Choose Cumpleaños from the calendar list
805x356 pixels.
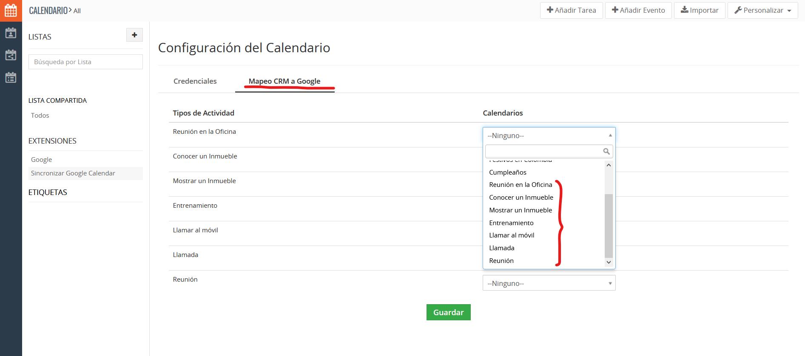click(508, 172)
